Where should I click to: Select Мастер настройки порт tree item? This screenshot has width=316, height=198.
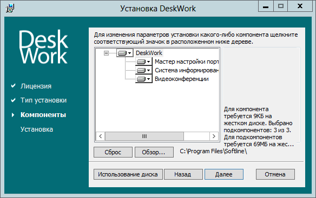pos(187,62)
